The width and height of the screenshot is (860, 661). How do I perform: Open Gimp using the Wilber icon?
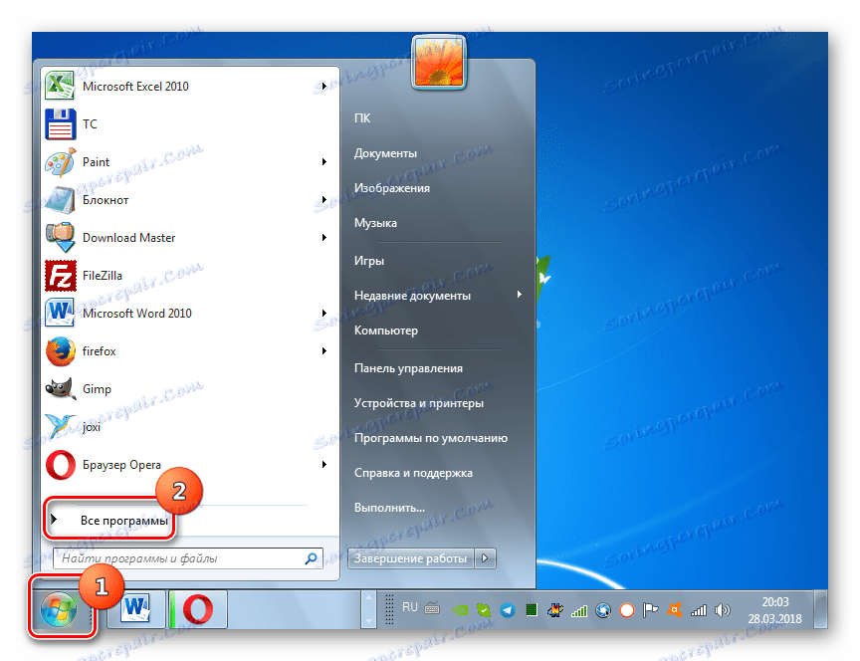click(61, 389)
